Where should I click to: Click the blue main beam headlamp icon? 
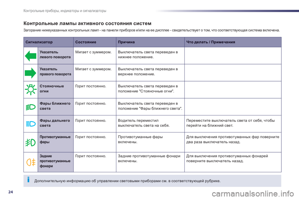(31, 124)
